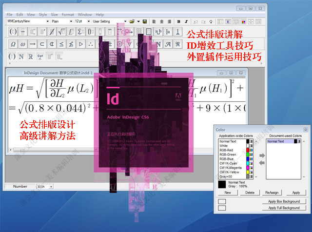Open the Window menu
The height and width of the screenshot is (232, 312).
click(x=85, y=15)
